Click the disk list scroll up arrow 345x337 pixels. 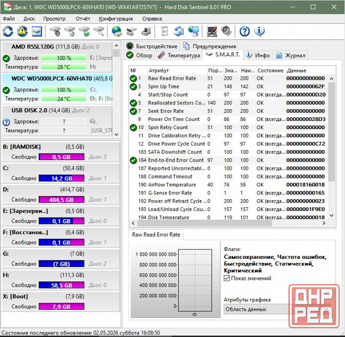[116, 46]
